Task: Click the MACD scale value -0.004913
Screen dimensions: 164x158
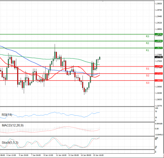Action: click(x=159, y=135)
